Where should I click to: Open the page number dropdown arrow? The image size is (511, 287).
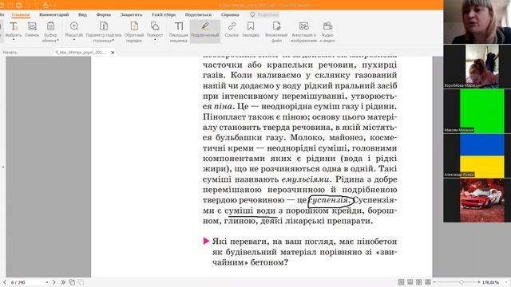click(x=47, y=282)
